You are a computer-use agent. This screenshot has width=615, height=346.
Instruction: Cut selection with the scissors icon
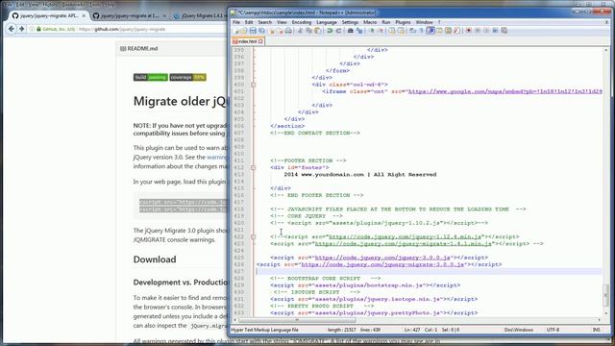(300, 31)
